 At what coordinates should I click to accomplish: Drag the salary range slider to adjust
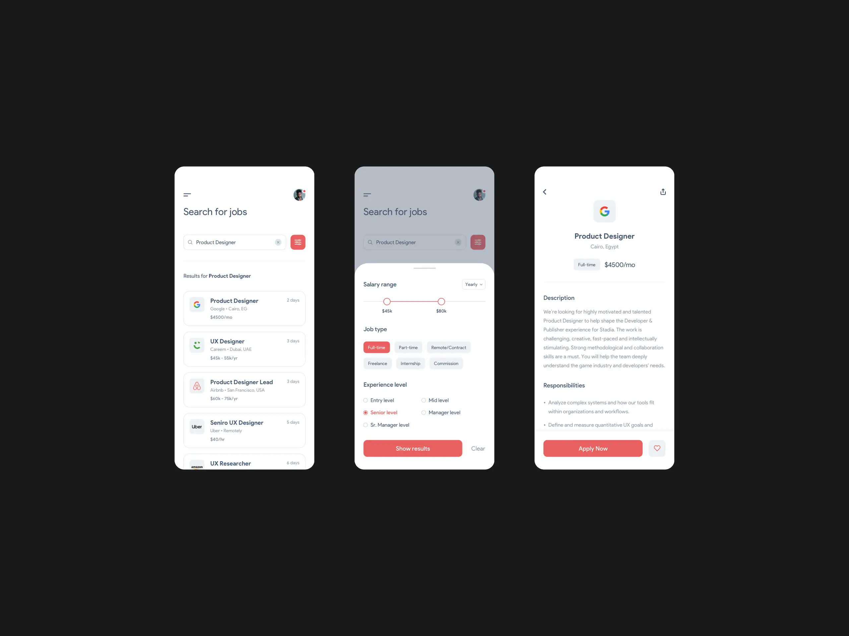click(386, 302)
